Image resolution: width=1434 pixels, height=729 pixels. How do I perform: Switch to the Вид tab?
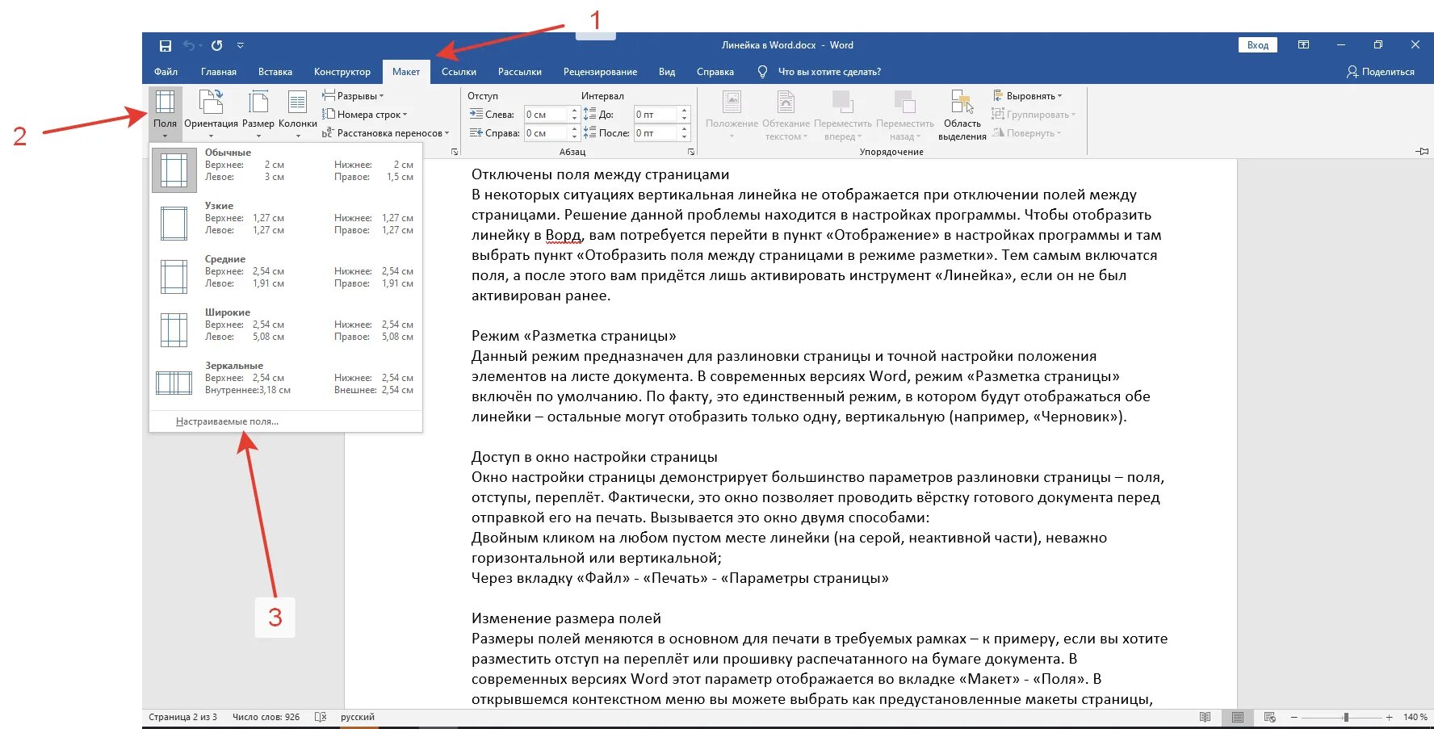667,72
